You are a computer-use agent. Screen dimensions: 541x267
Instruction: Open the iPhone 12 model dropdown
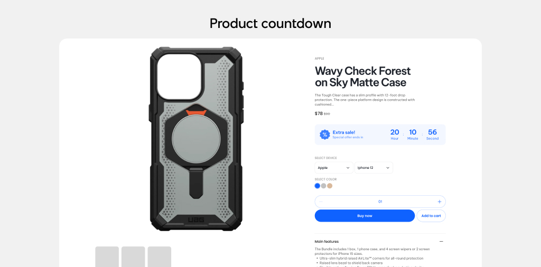(x=374, y=168)
